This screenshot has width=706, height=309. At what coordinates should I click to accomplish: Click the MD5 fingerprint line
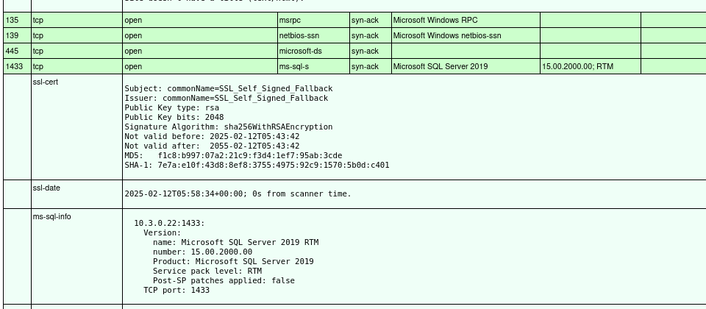coord(233,156)
